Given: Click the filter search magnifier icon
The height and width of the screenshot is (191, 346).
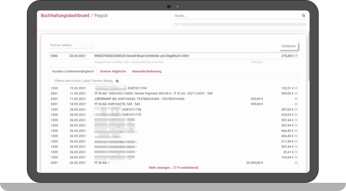Looking at the screenshot, I should click(117, 81).
